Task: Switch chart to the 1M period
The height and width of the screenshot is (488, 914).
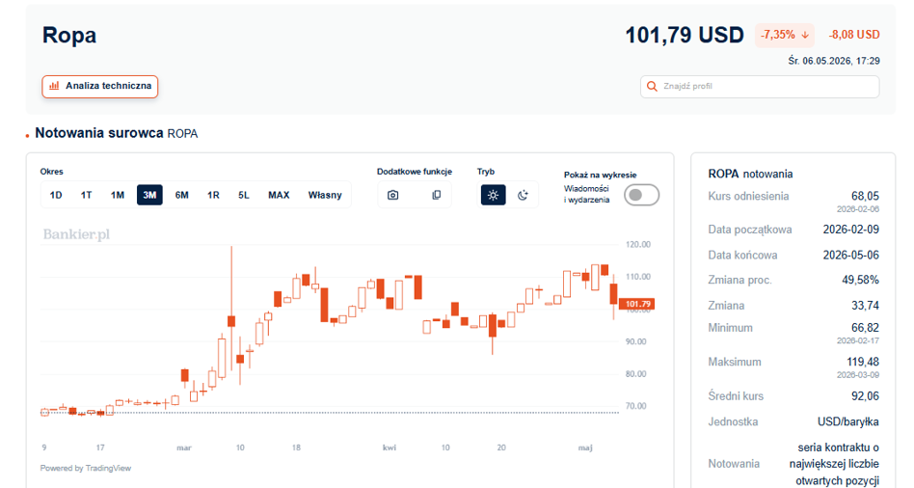Action: (118, 195)
